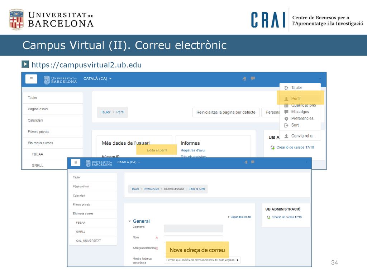Viewport: 367px width, 275px height.
Task: Click Perfil breadcrumb in upper window
Action: coord(120,112)
